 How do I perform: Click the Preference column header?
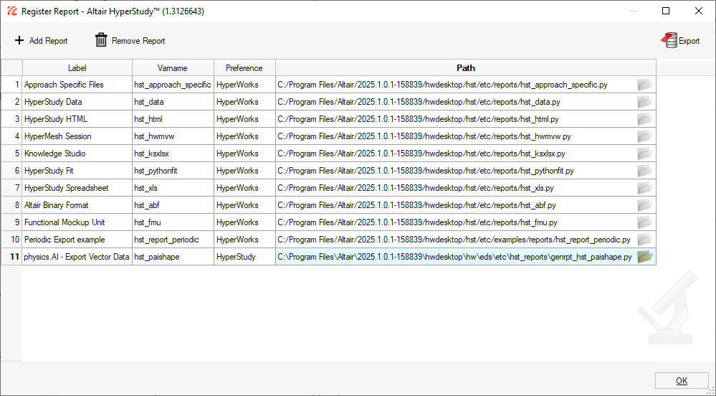[244, 68]
